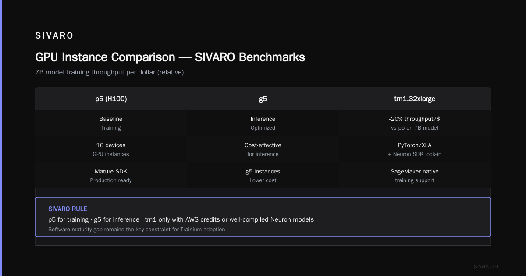The height and width of the screenshot is (276, 526).
Task: Select the '-20% throughput/$' value
Action: click(x=415, y=119)
